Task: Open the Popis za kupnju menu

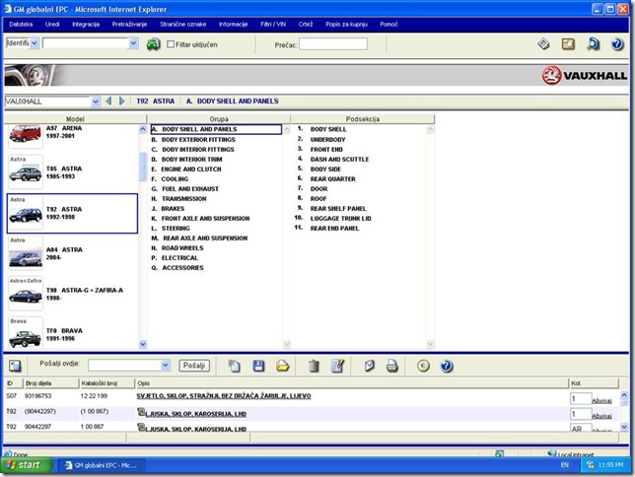Action: [347, 25]
